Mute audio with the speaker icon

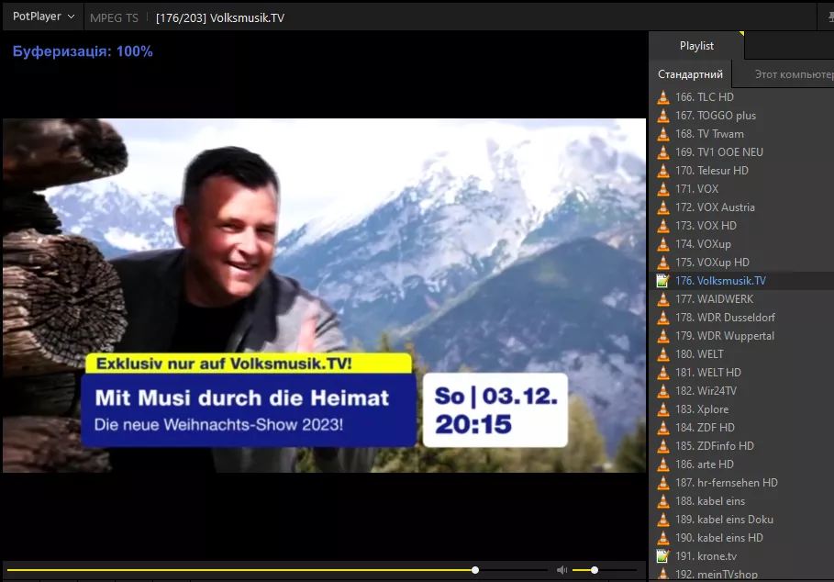click(x=562, y=570)
